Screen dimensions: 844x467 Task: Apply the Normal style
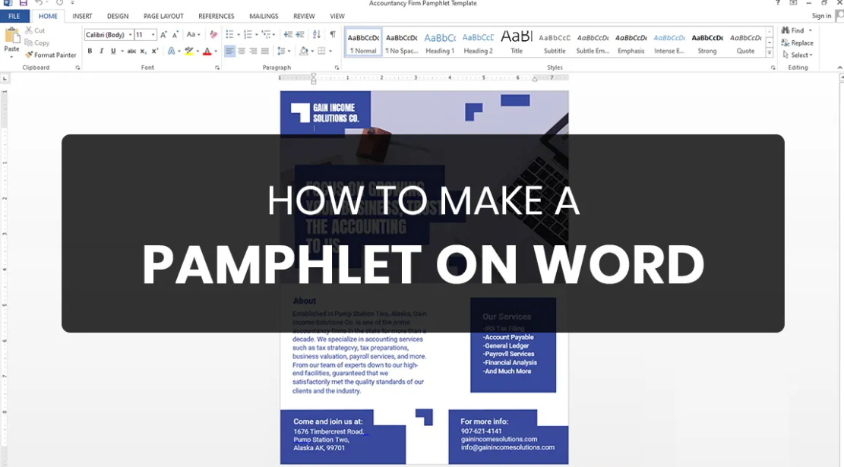[363, 42]
